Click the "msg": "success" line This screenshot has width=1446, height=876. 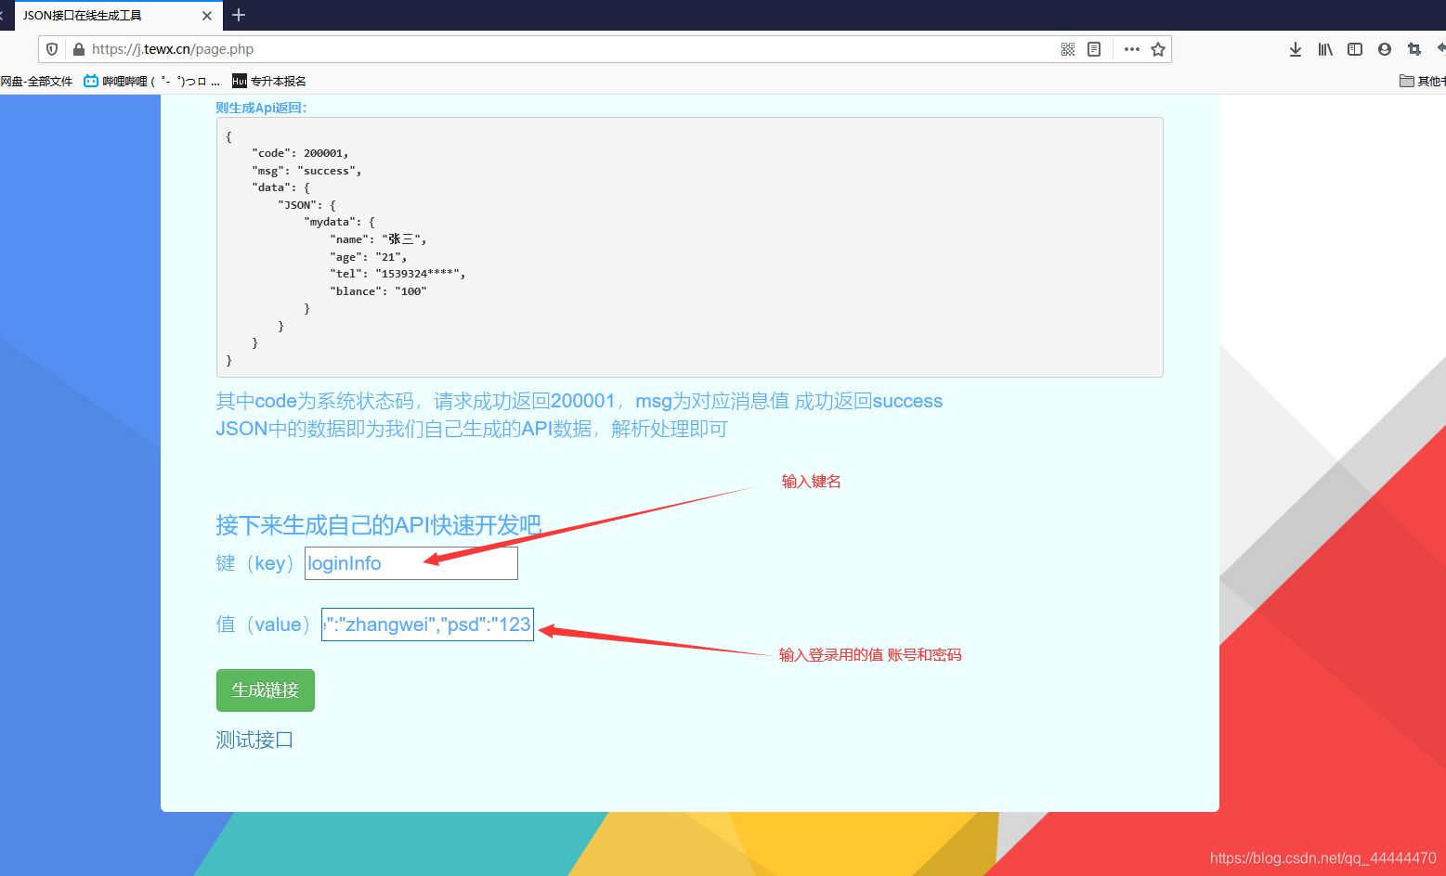[x=306, y=171]
